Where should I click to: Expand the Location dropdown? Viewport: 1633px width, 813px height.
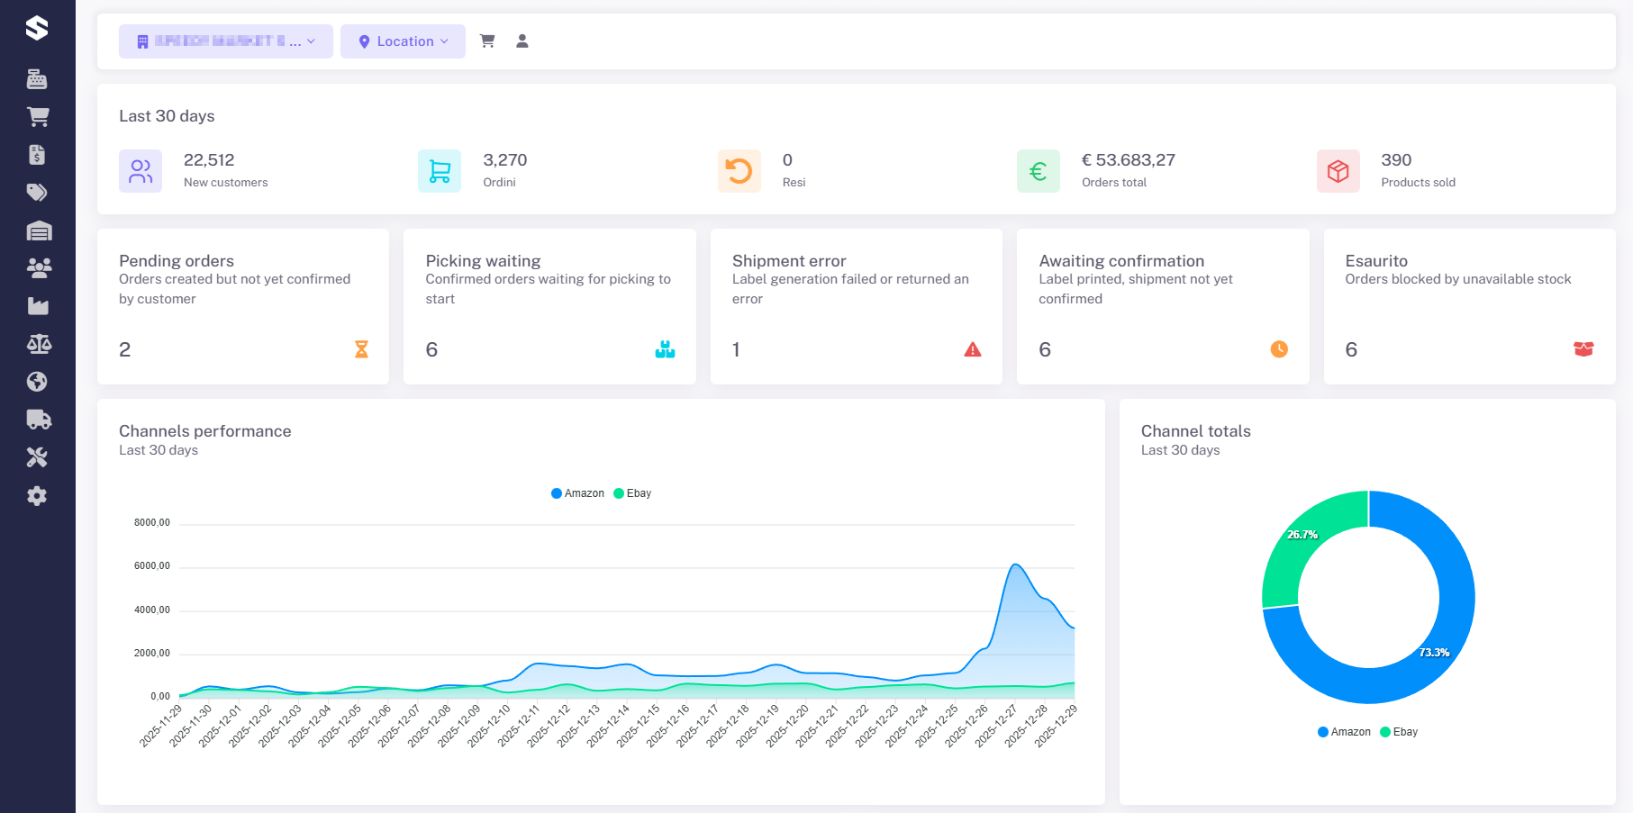[403, 41]
